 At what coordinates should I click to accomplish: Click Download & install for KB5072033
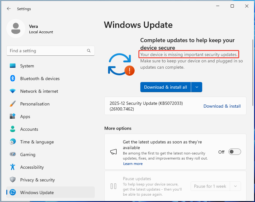tap(222, 106)
